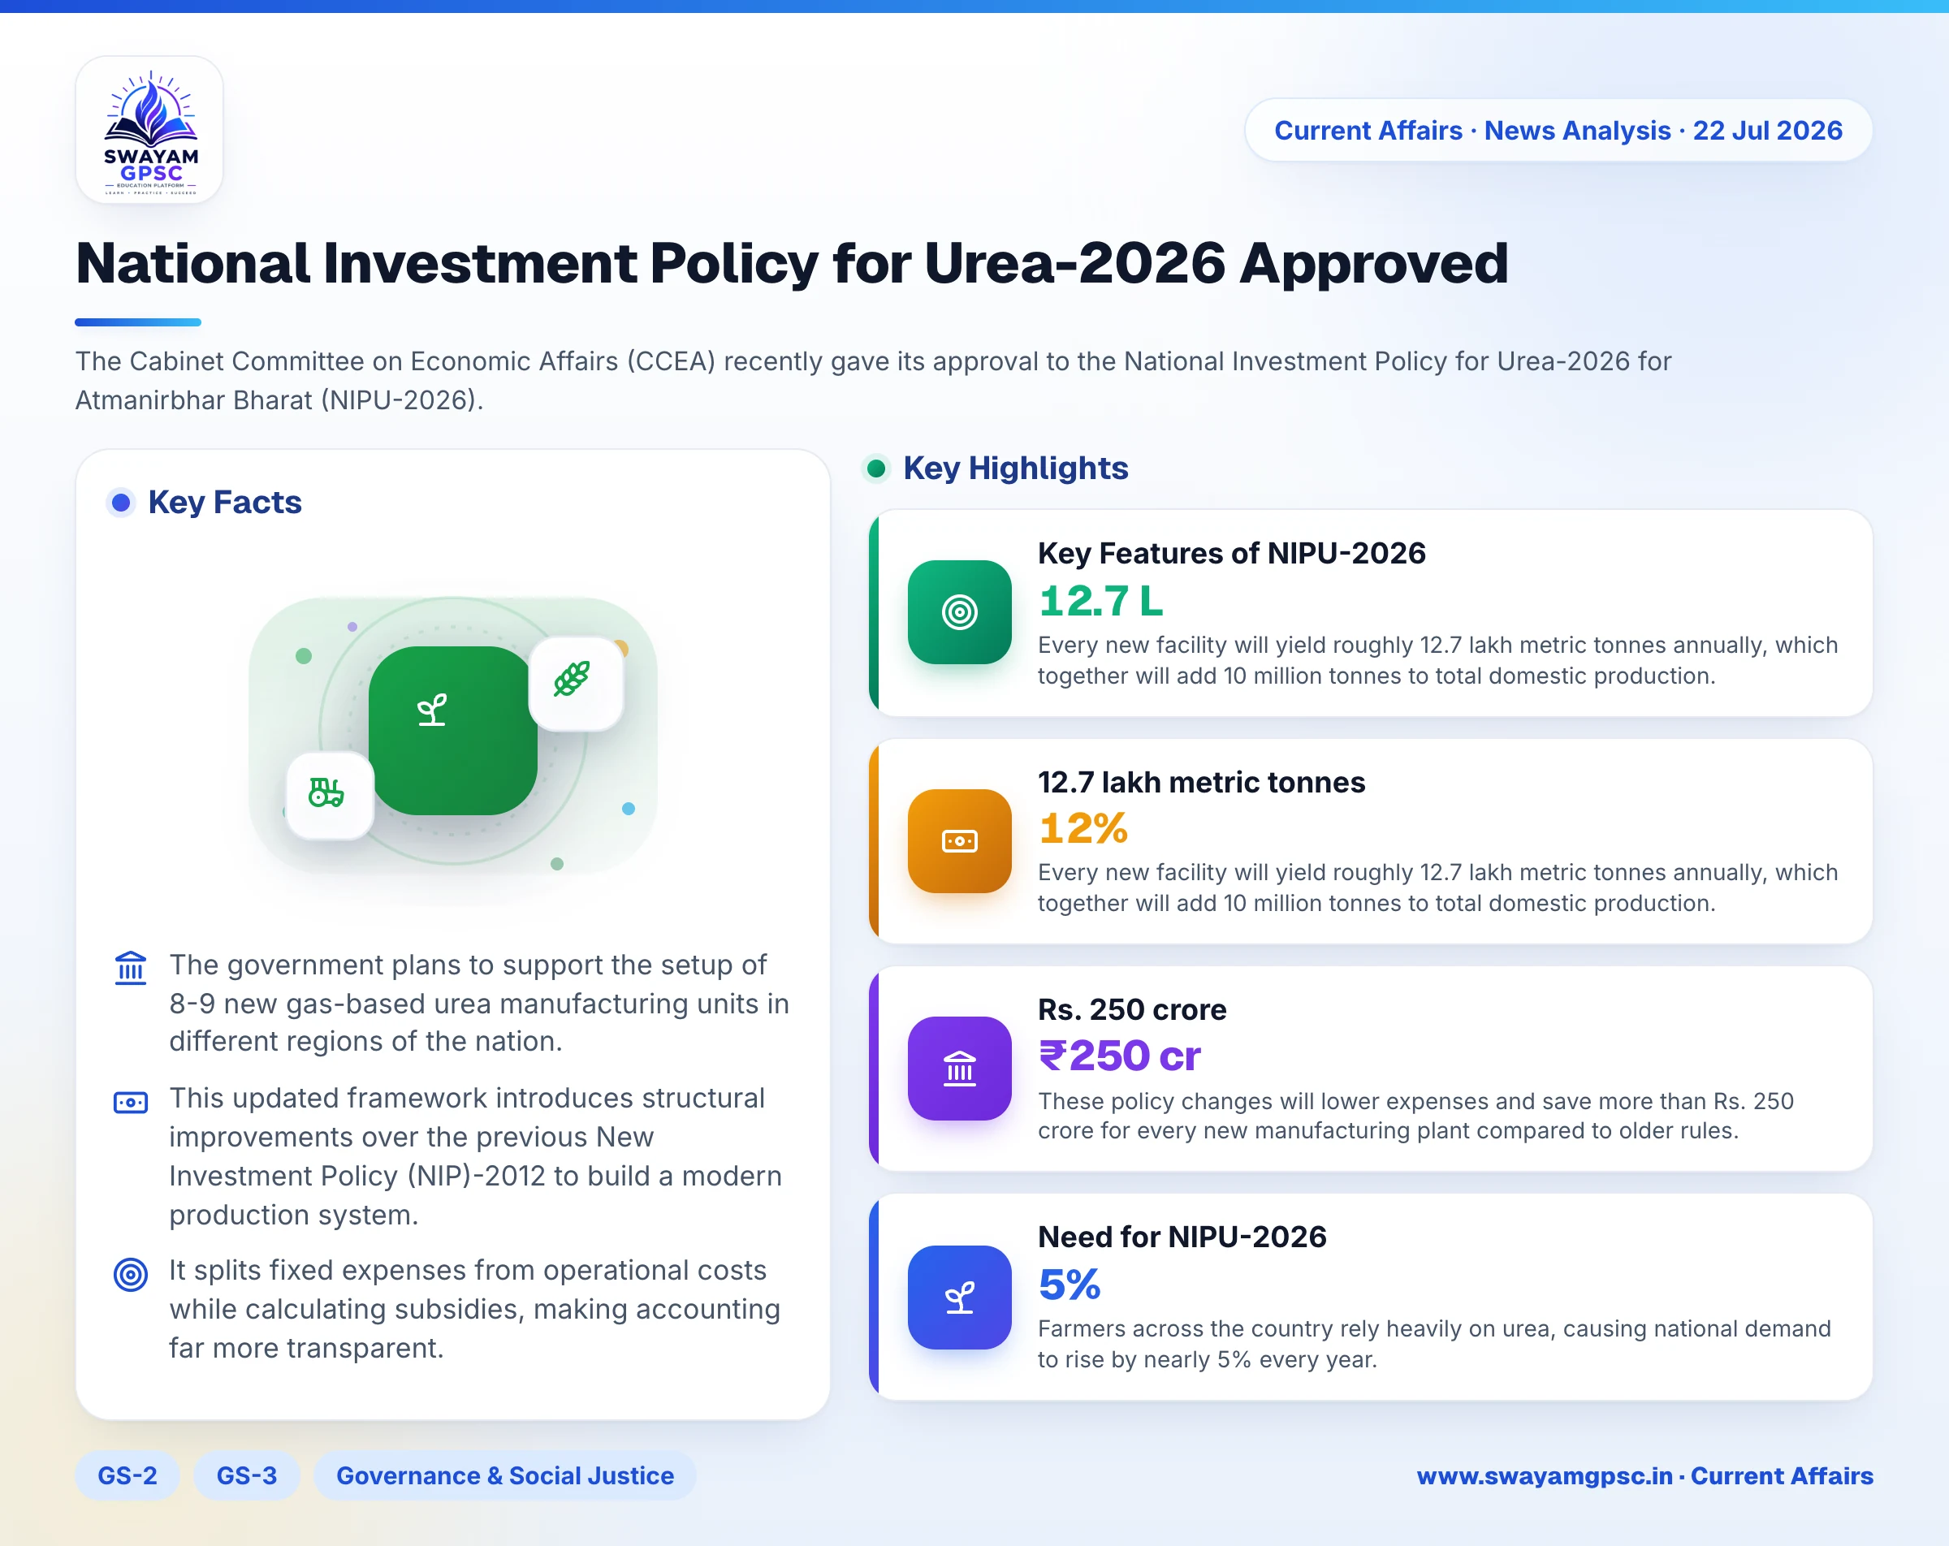The image size is (1949, 1546).
Task: Click the blue dot beside Key Facts
Action: [x=121, y=502]
